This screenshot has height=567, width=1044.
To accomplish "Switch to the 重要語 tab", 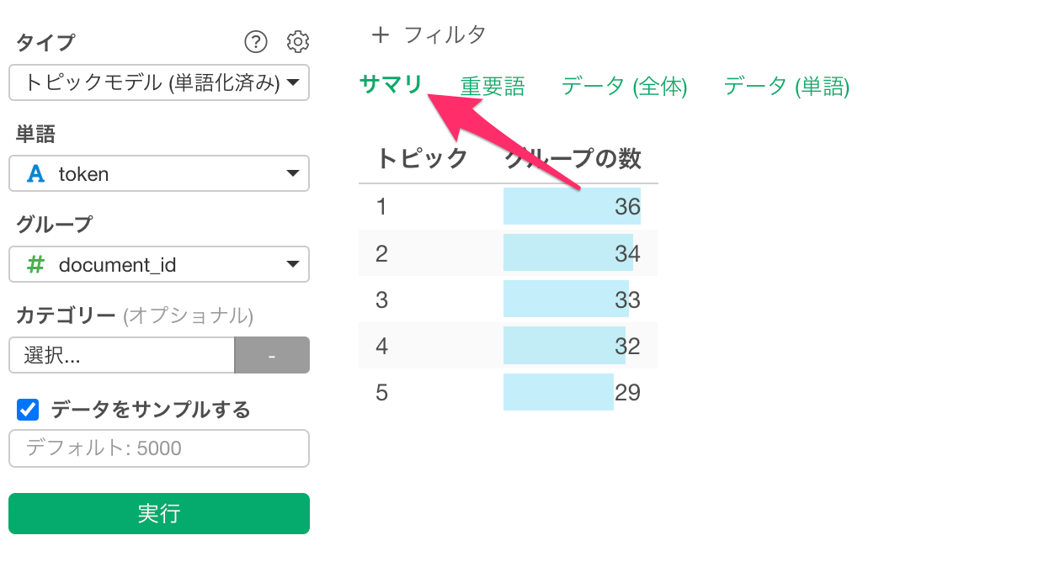I will pyautogui.click(x=493, y=86).
